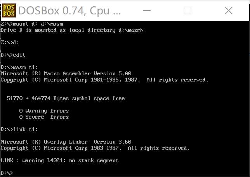Click the '0 Severe Errors' line
Viewport: 250px width, 177px height.
coord(44,117)
